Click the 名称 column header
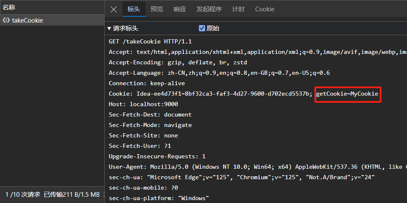Screen dimensions: 407x203 tap(9, 7)
